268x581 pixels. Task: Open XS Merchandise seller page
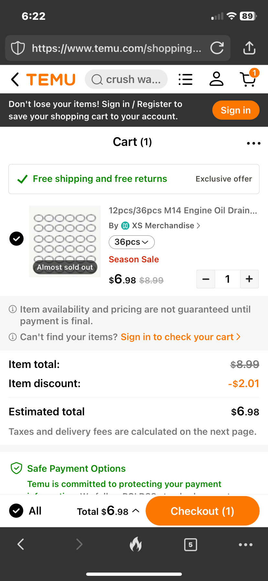tap(162, 226)
